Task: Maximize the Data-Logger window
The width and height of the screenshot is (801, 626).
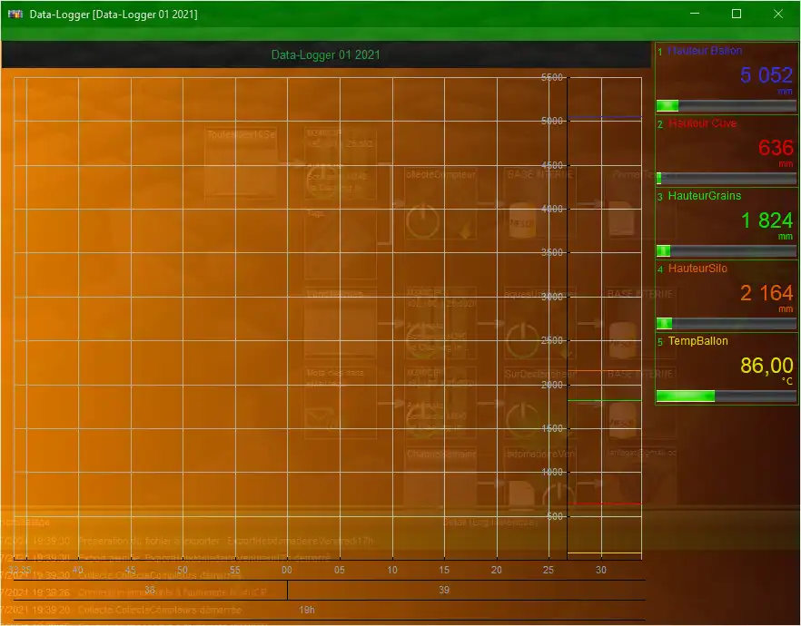Action: tap(737, 14)
